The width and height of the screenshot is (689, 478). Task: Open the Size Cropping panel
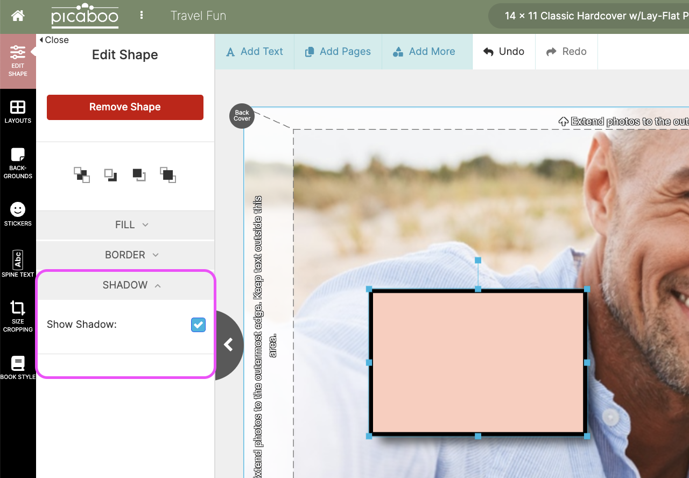point(18,317)
